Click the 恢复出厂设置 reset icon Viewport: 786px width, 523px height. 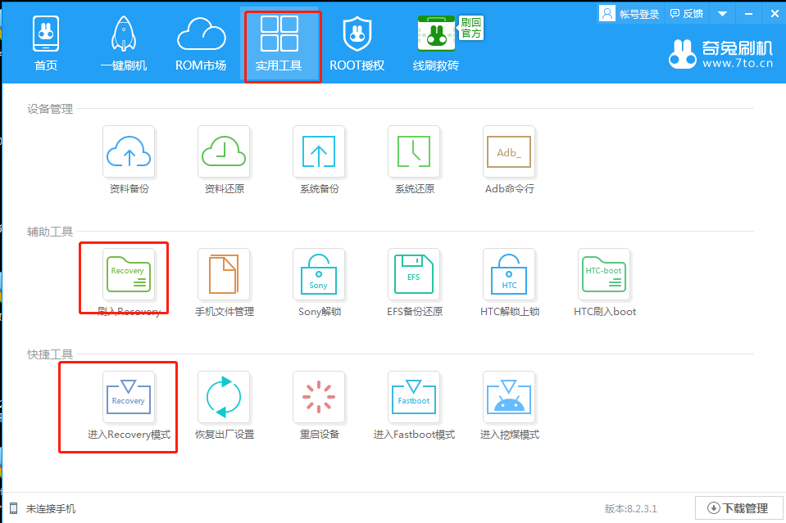(x=224, y=397)
